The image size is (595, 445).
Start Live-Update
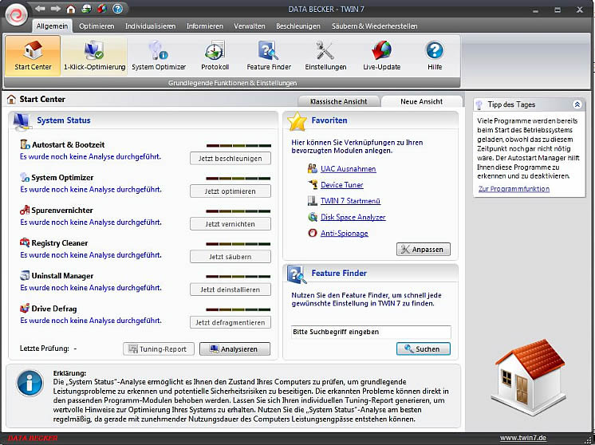(x=381, y=55)
